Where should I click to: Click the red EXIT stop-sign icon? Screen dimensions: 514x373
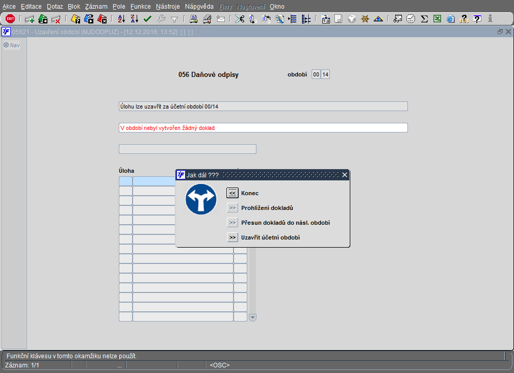(x=10, y=19)
